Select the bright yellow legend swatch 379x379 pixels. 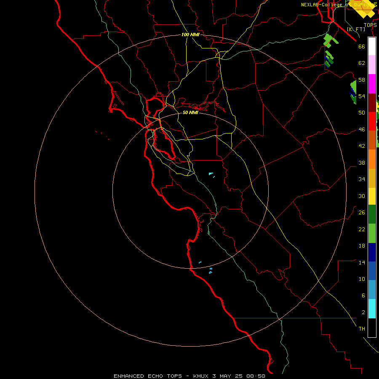click(372, 196)
